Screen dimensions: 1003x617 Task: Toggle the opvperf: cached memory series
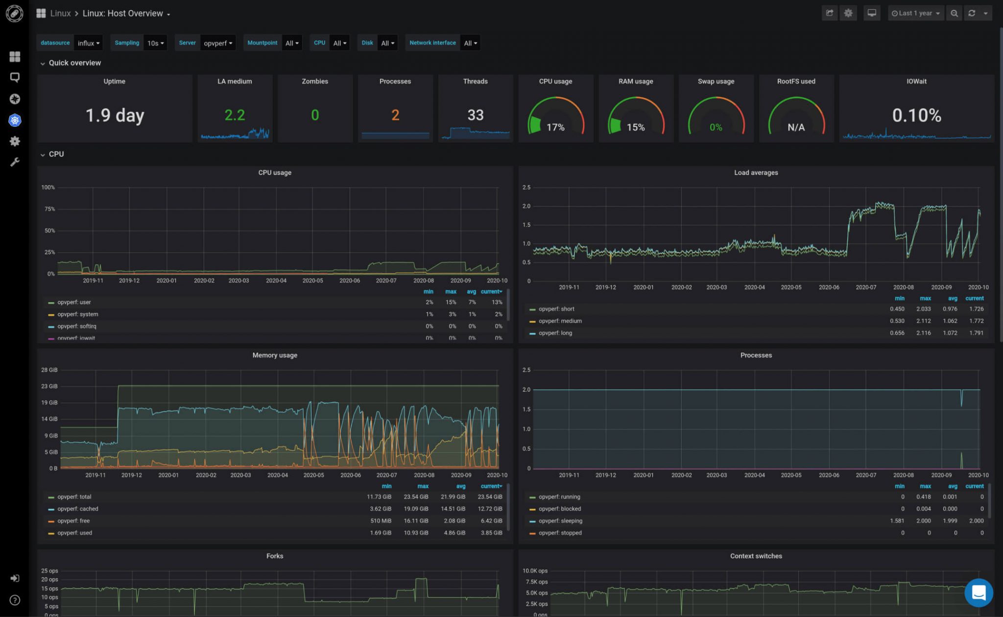pos(77,509)
